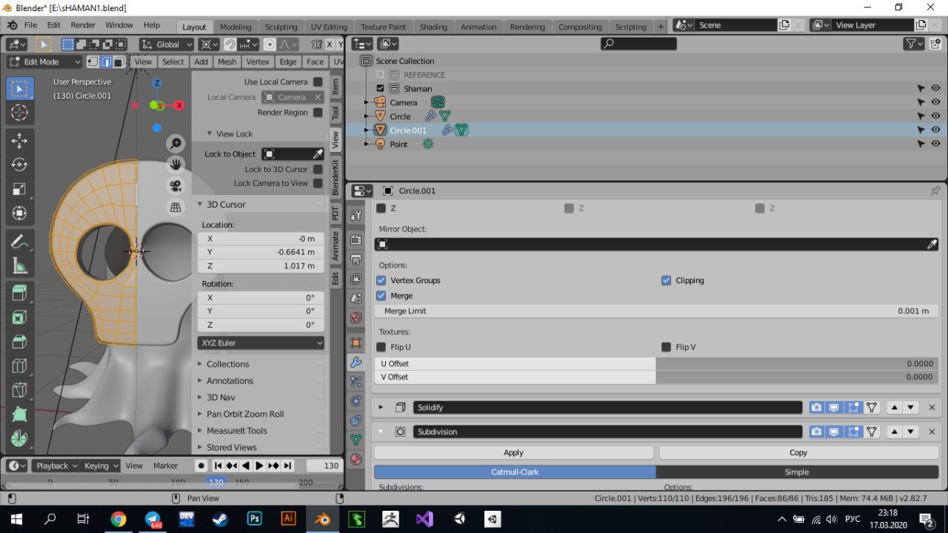The image size is (948, 533).
Task: Uncheck Vertex Groups option
Action: point(381,280)
